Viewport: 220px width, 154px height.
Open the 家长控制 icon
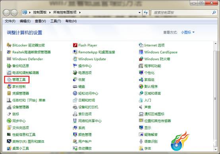[x=9, y=86]
